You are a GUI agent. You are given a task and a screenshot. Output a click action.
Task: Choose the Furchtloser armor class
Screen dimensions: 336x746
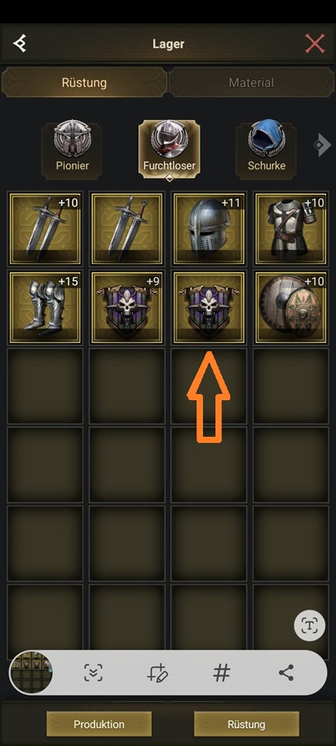[169, 149]
